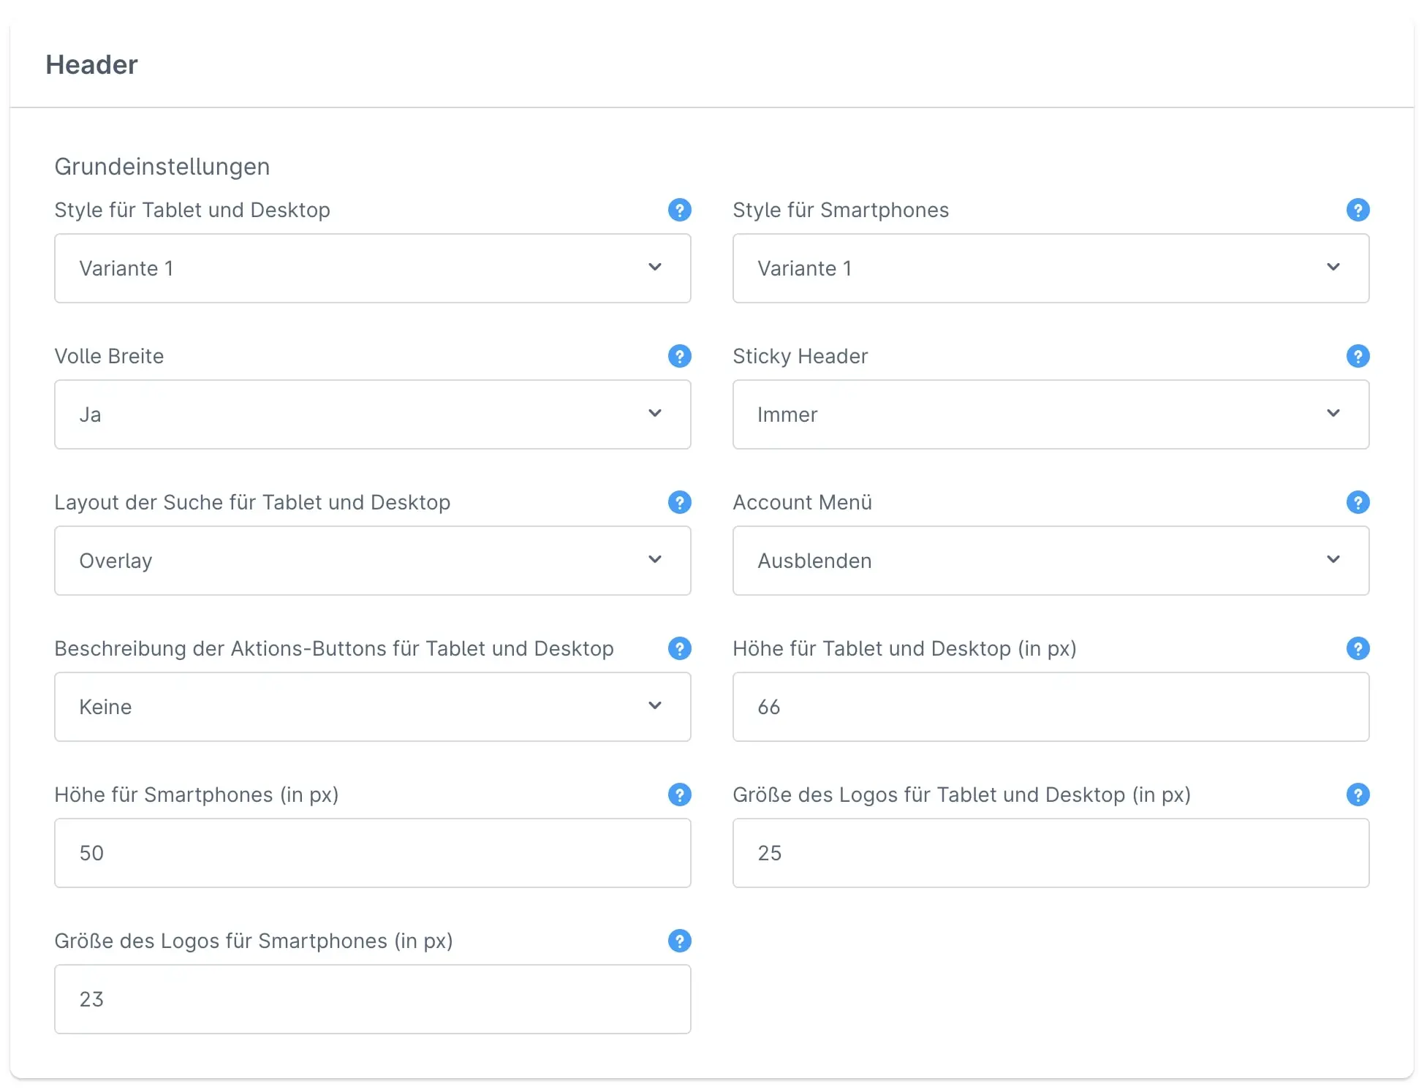Screen dimensions: 1427x1092
Task: Expand Sticky Header dropdown set to Immer
Action: (1051, 414)
